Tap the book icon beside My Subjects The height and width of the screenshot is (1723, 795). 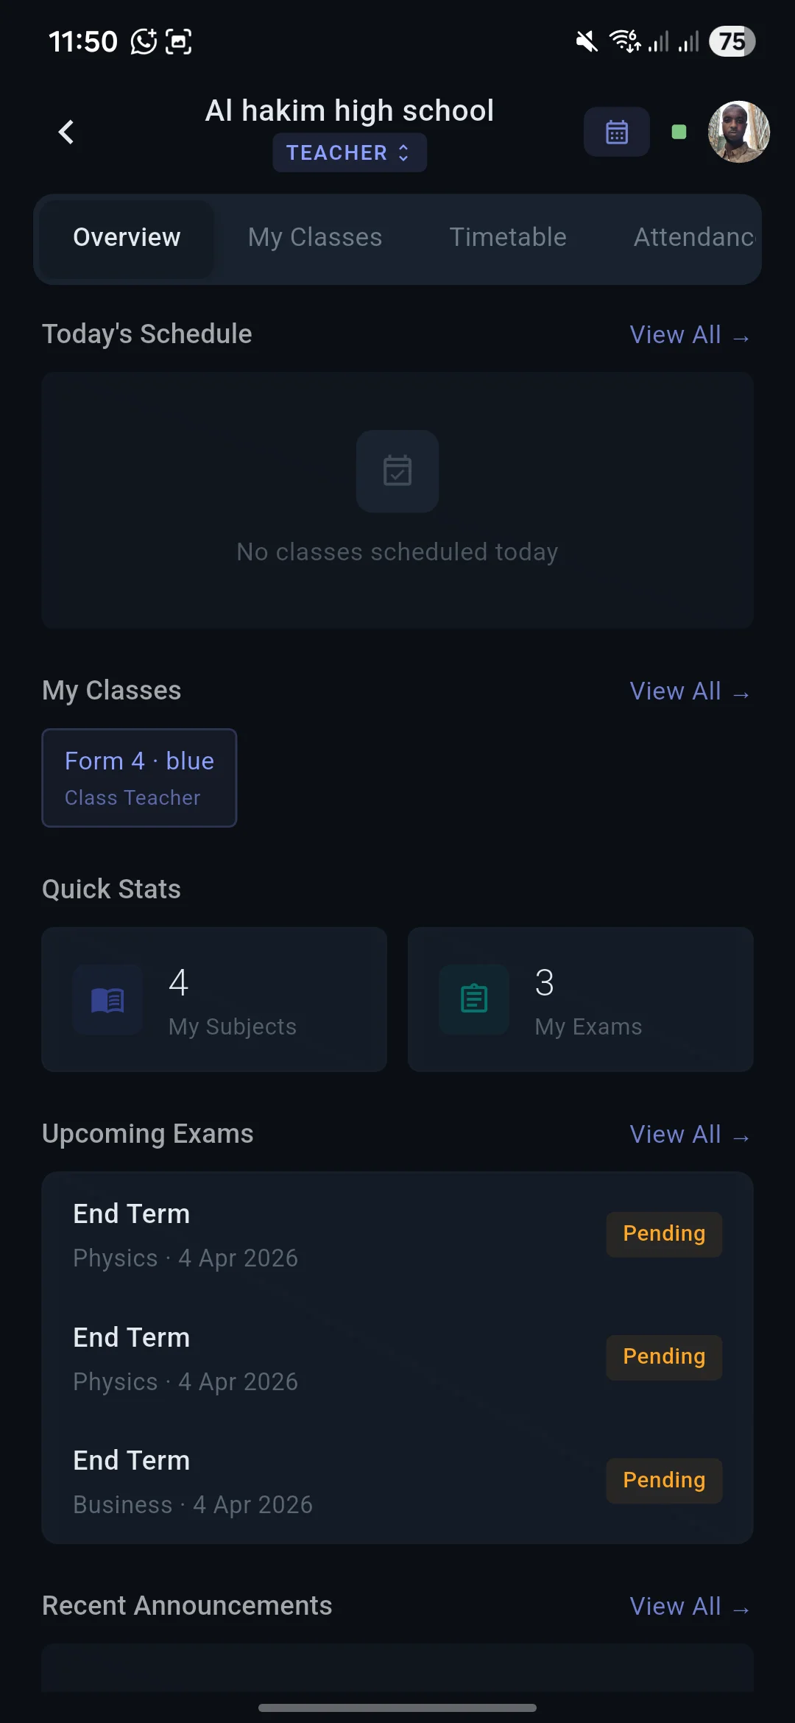pos(107,999)
